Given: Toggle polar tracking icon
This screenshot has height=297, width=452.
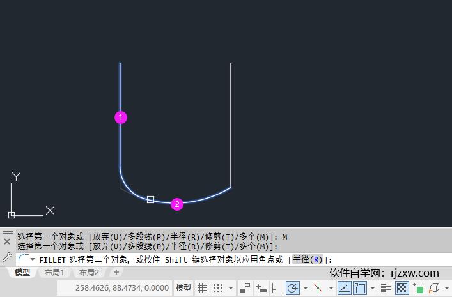Looking at the screenshot, I should [x=293, y=288].
